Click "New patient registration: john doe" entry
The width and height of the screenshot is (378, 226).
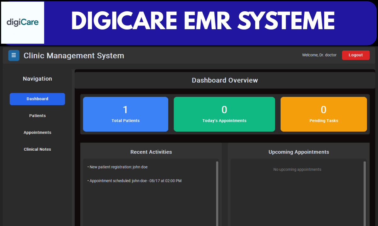117,167
